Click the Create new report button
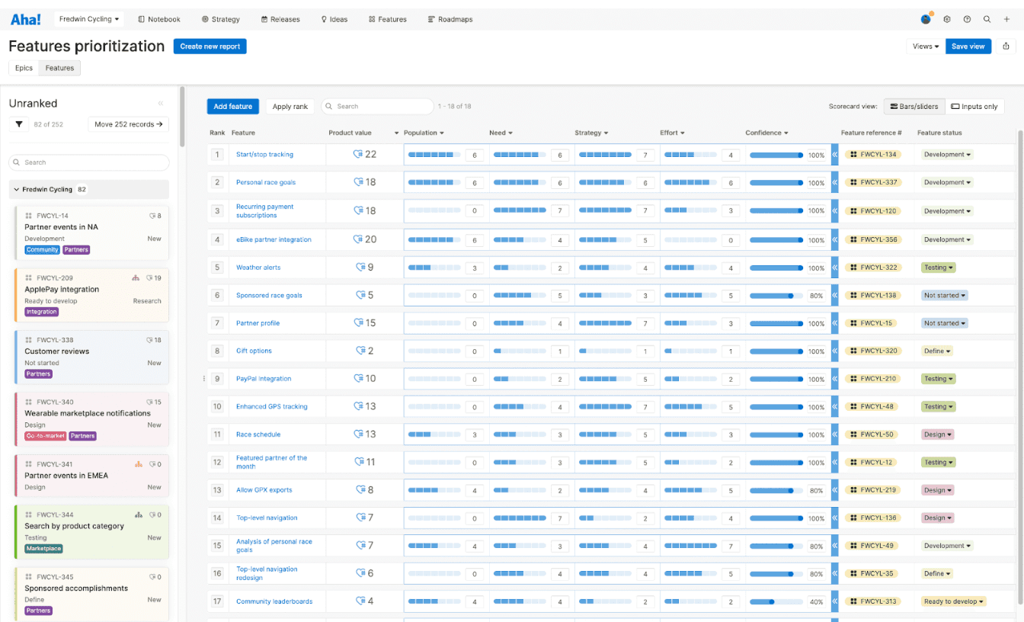This screenshot has height=622, width=1024. pyautogui.click(x=210, y=46)
